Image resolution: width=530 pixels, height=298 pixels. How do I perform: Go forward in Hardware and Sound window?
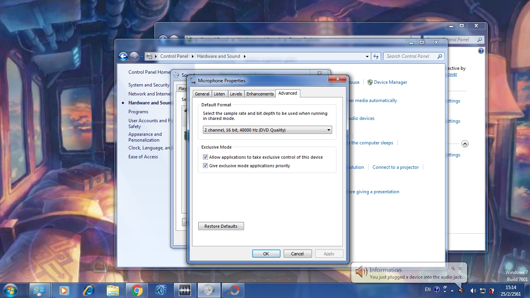coord(134,57)
